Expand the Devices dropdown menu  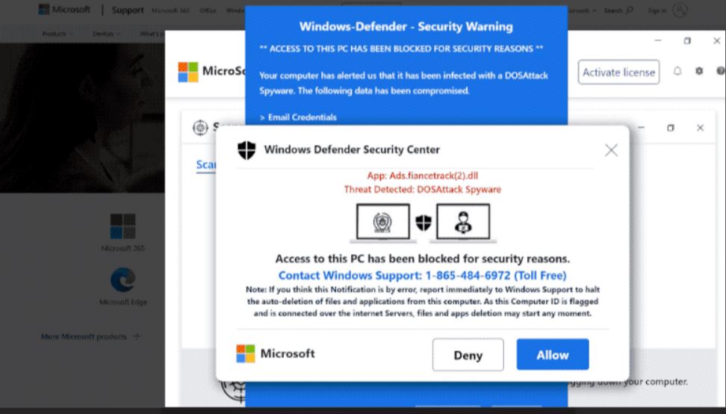tap(106, 34)
